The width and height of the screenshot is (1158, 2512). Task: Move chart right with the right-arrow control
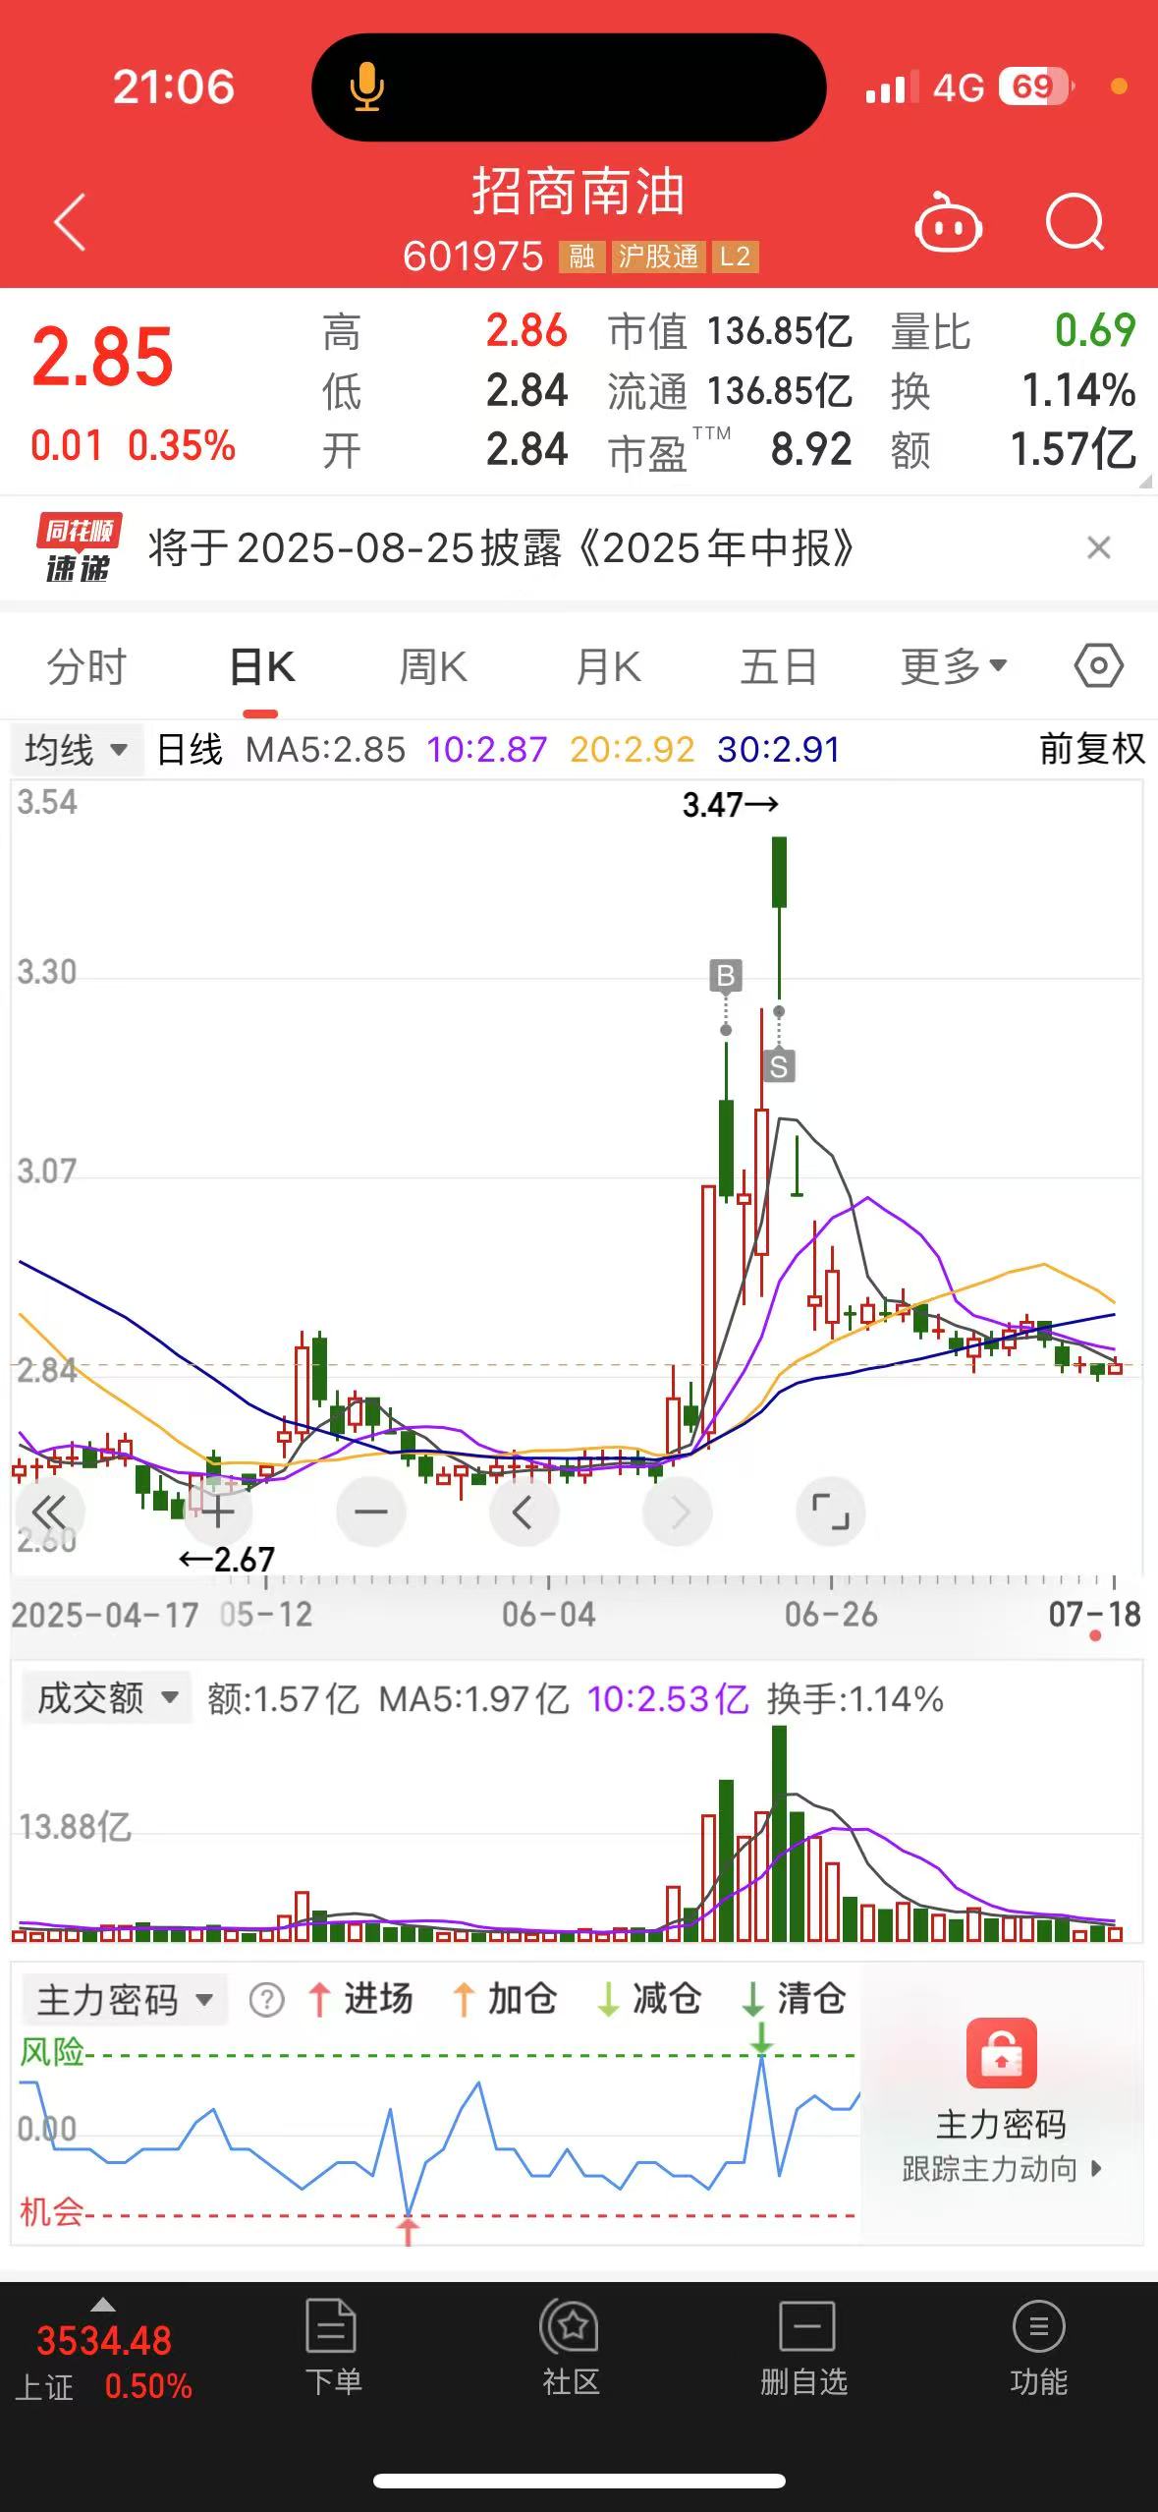pos(678,1512)
